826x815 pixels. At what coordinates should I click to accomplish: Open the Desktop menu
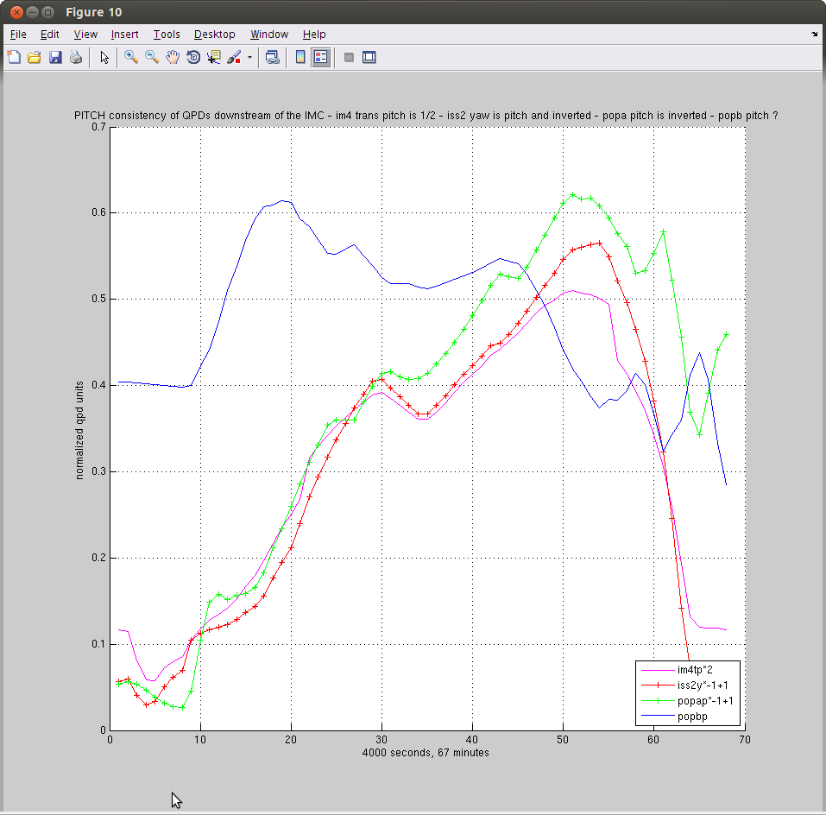(x=214, y=35)
